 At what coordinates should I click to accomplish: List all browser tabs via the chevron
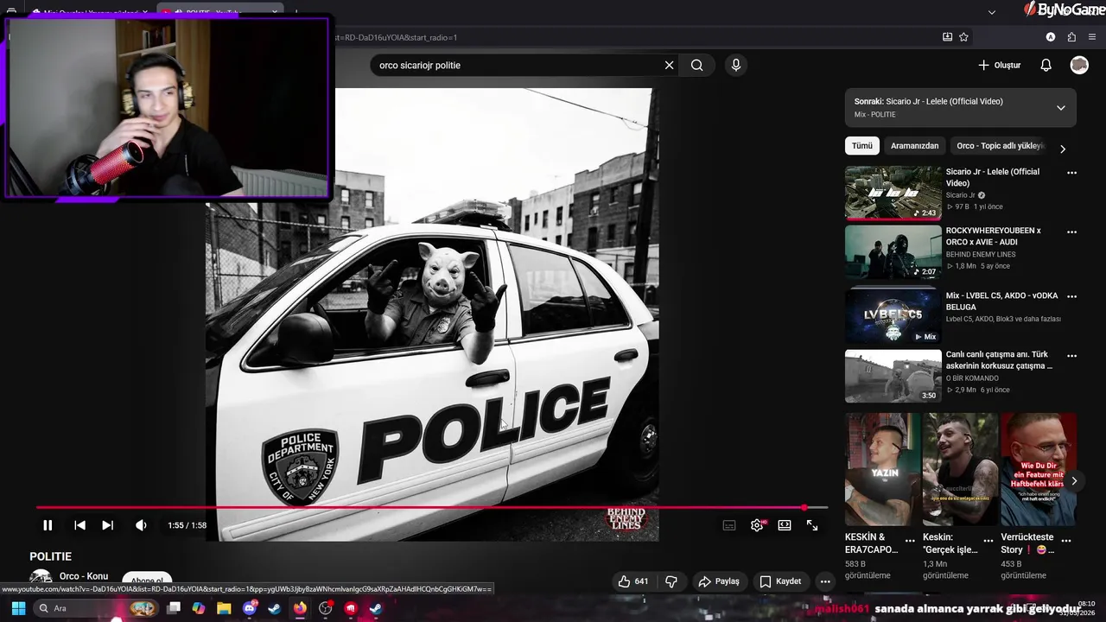point(992,12)
